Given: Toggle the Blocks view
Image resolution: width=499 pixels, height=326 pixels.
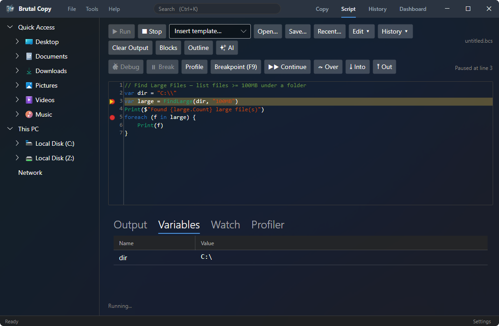Looking at the screenshot, I should point(168,48).
